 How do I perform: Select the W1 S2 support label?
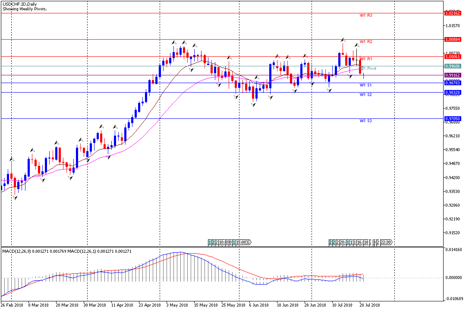365,95
